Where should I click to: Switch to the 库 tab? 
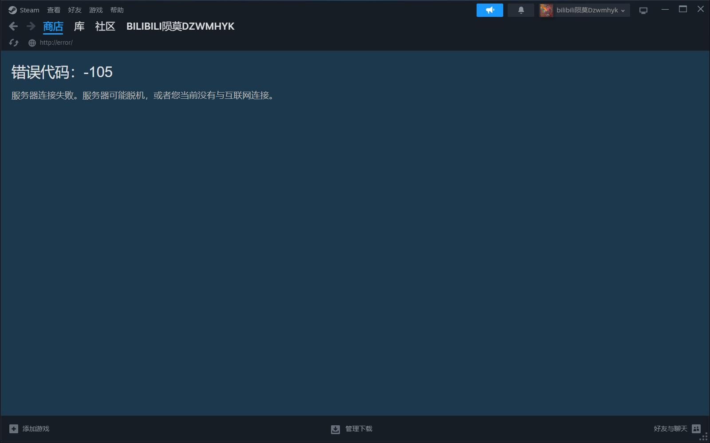(x=79, y=27)
